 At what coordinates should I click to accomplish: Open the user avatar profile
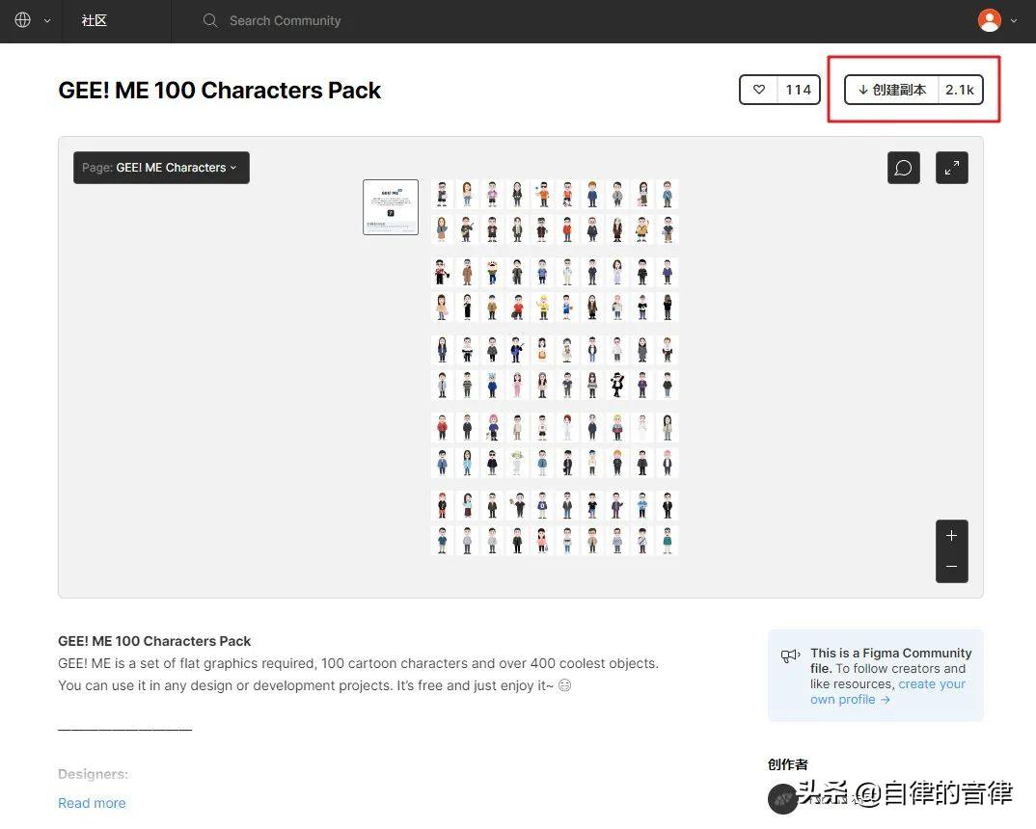pyautogui.click(x=990, y=20)
